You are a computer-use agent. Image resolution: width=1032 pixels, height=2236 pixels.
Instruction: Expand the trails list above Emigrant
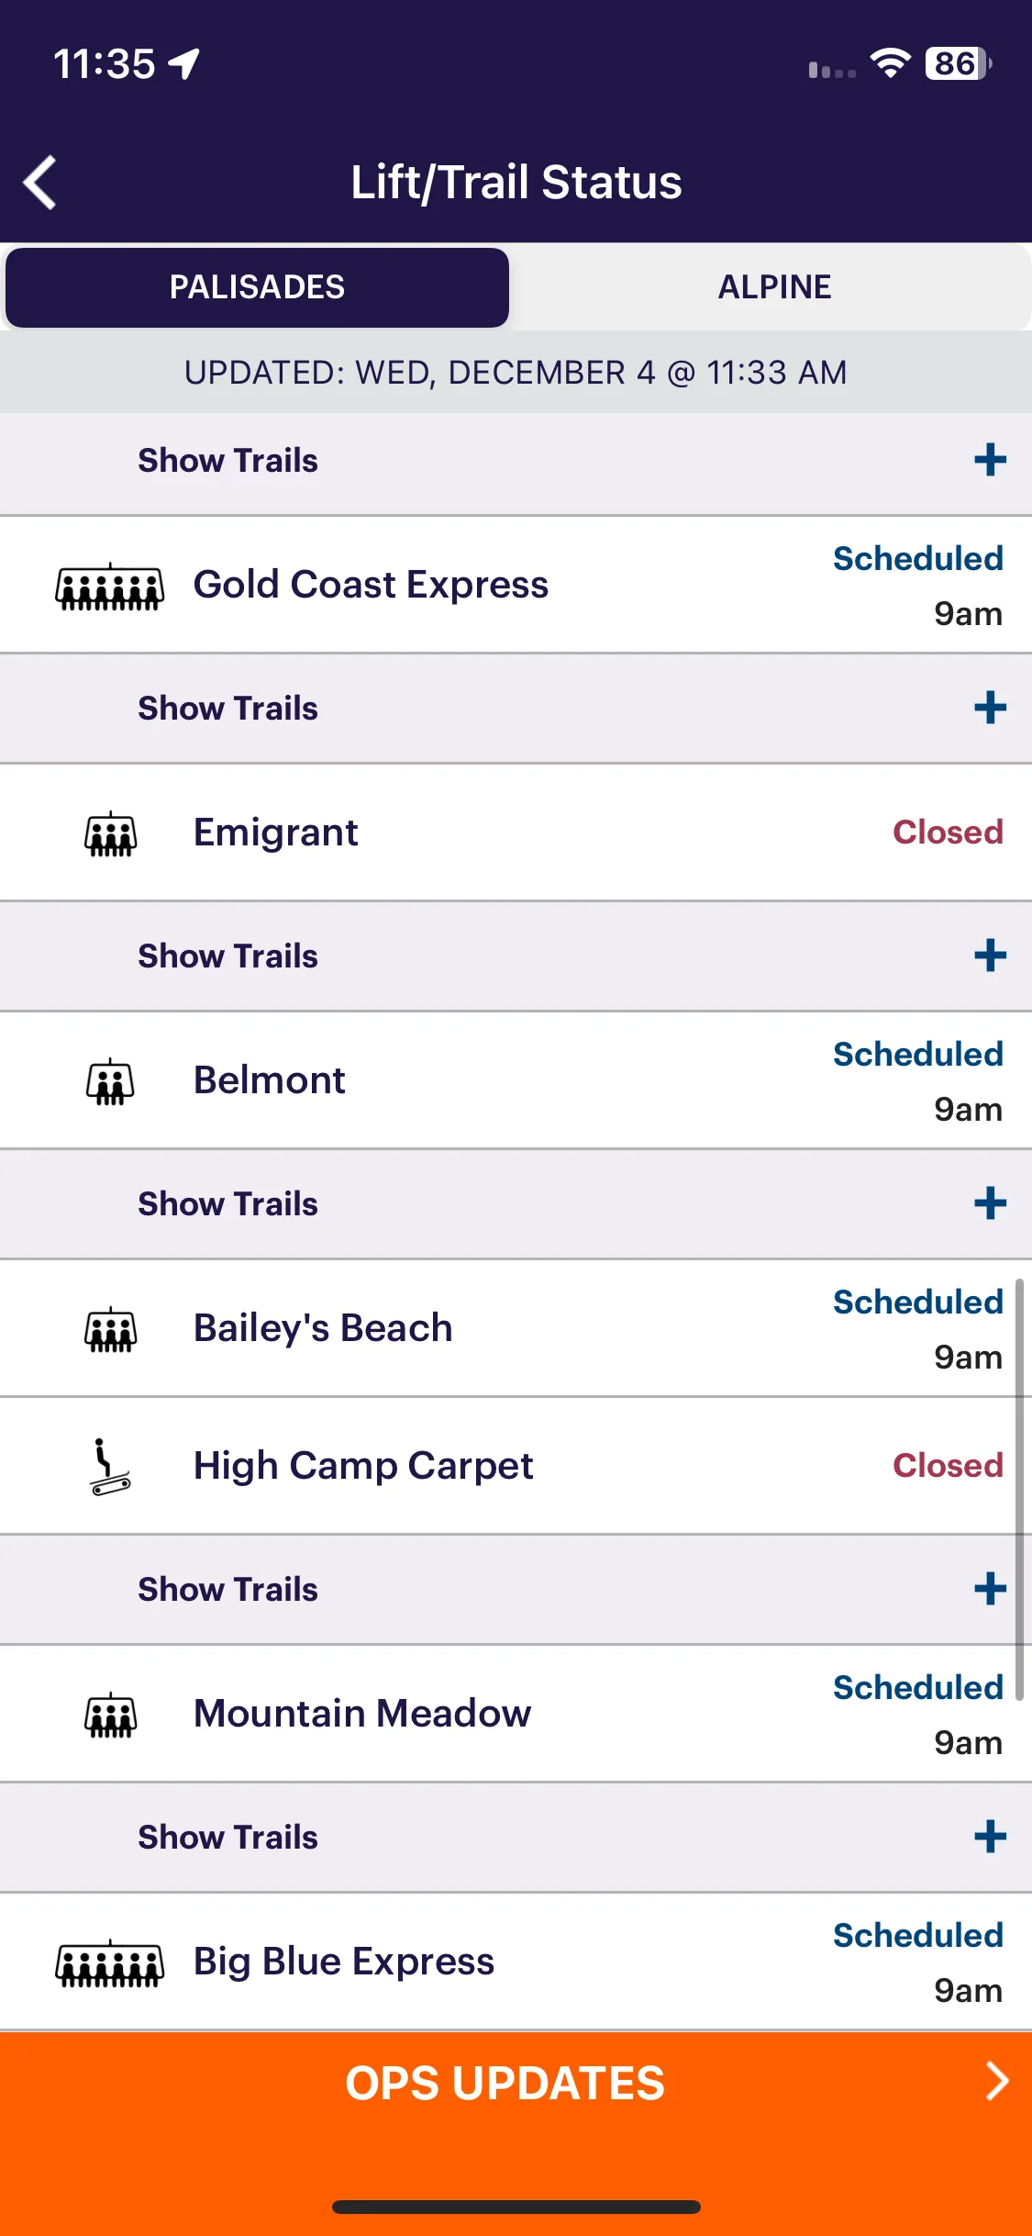coord(990,708)
